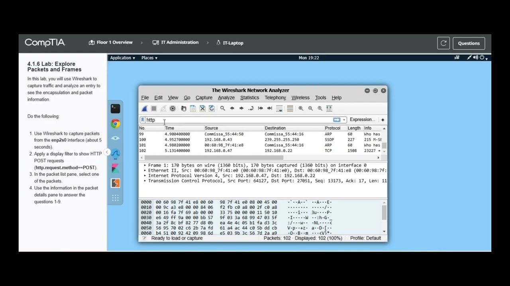Expand the Ethernet II details row
The height and width of the screenshot is (286, 510).
point(145,170)
